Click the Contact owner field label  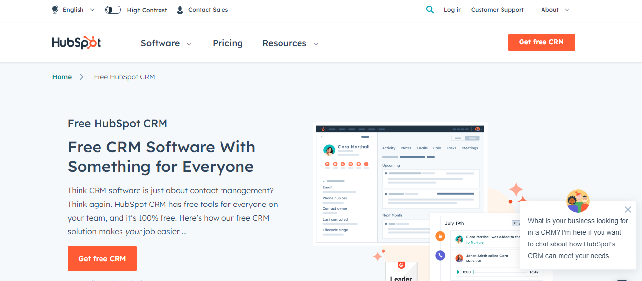point(335,209)
